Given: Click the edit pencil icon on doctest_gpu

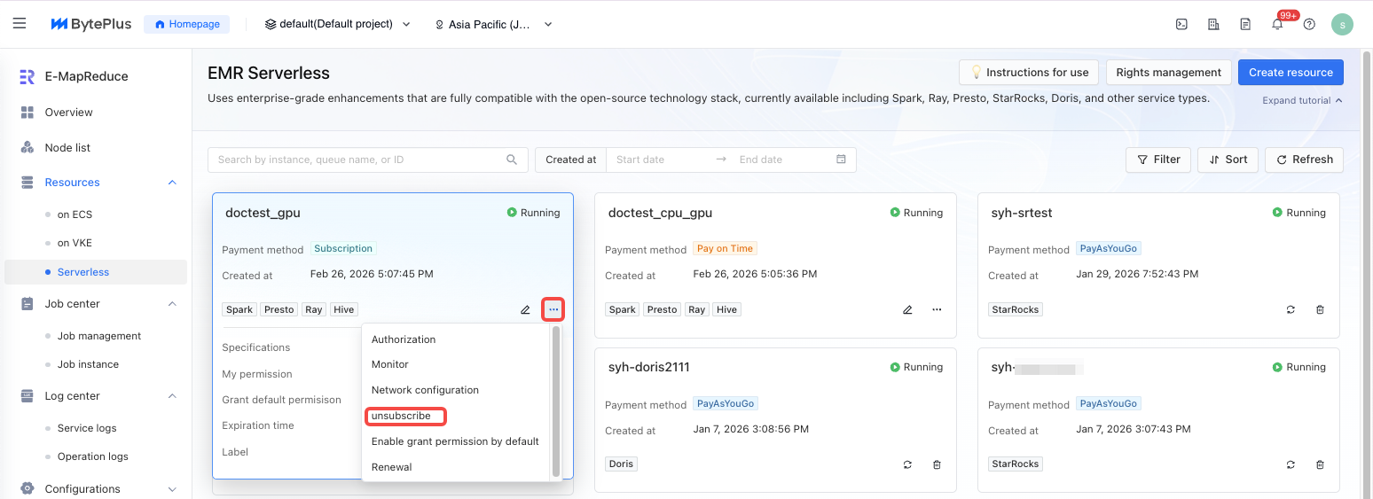Looking at the screenshot, I should tap(525, 310).
